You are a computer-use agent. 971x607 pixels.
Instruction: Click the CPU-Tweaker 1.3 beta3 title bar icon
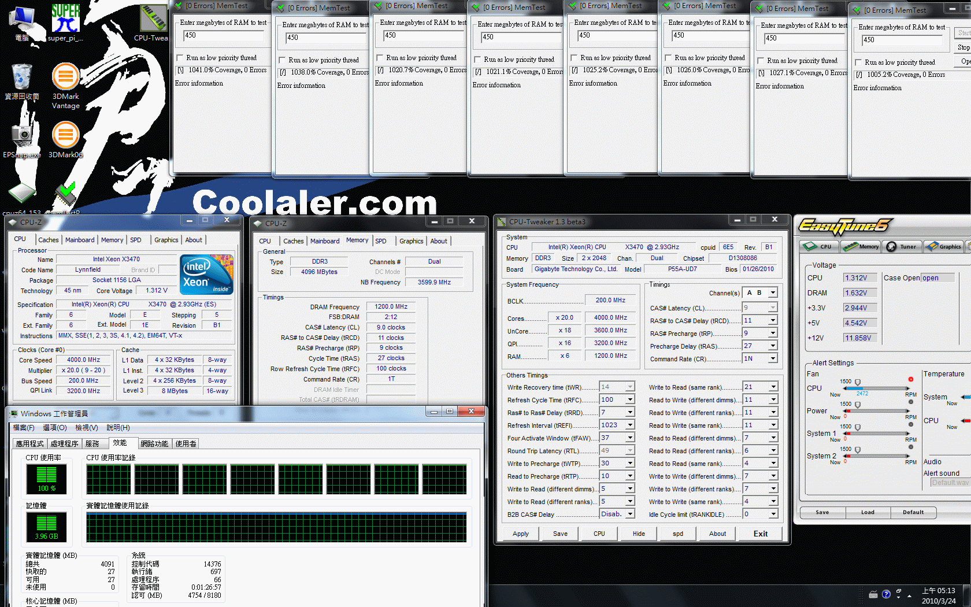(501, 221)
